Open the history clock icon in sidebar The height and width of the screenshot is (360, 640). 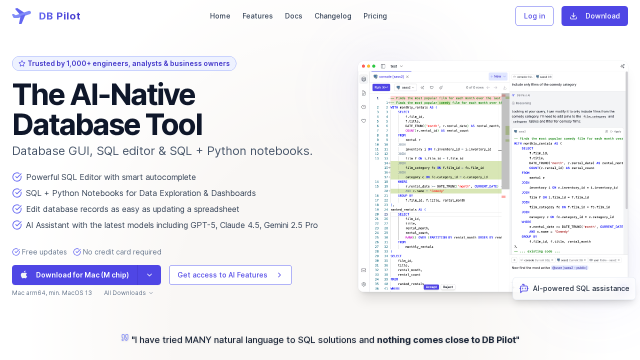point(363,107)
